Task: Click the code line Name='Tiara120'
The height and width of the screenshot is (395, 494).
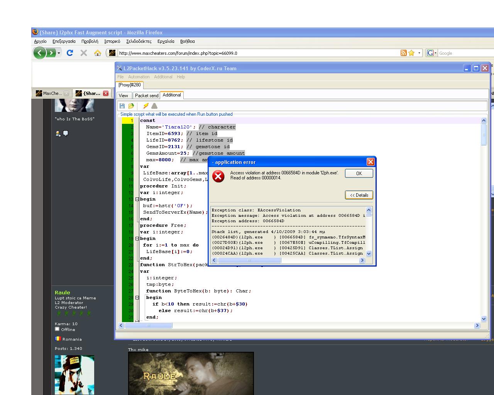Action: point(171,127)
